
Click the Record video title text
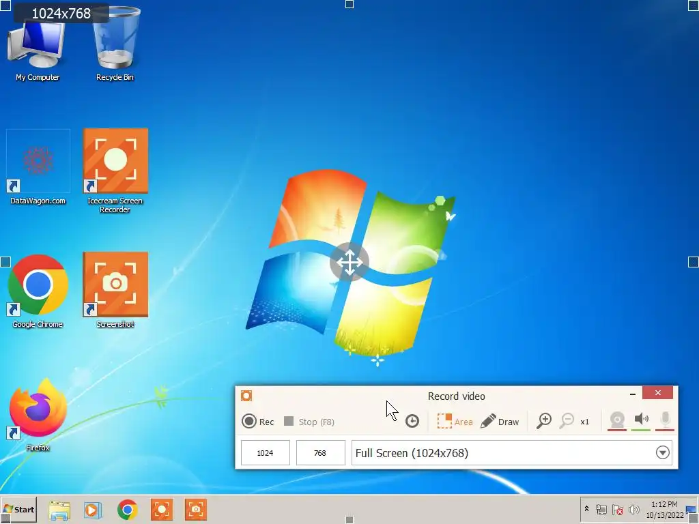pos(457,396)
